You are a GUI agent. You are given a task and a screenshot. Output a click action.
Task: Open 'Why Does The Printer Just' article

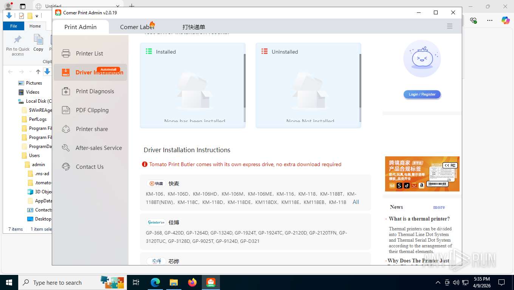coord(418,261)
